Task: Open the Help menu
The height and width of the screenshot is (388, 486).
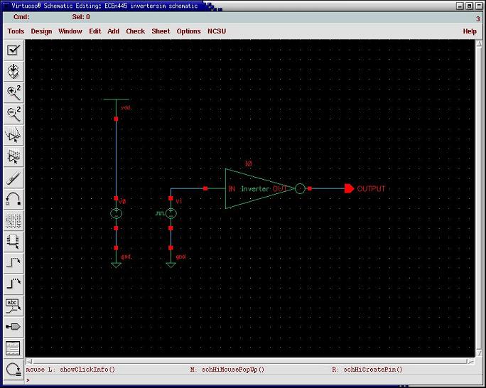Action: [x=470, y=31]
